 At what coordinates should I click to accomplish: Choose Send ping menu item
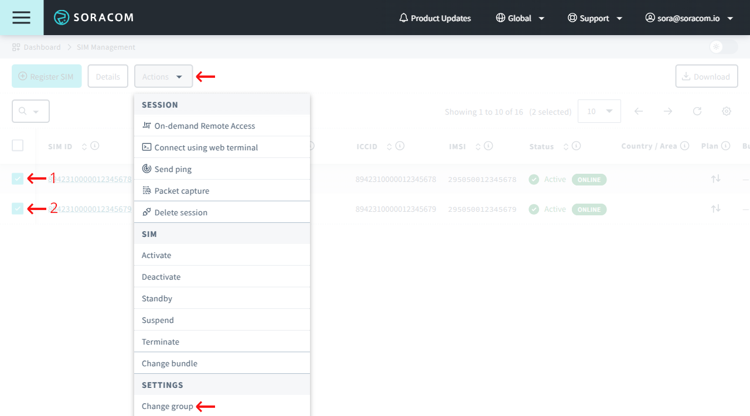[173, 169]
